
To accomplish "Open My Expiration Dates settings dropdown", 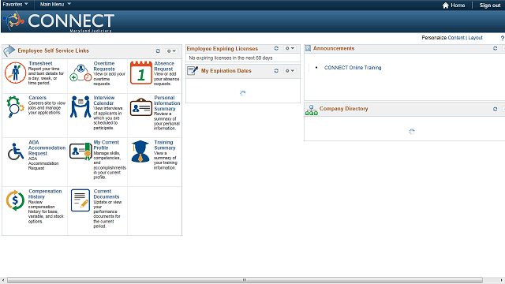I will tap(290, 70).
